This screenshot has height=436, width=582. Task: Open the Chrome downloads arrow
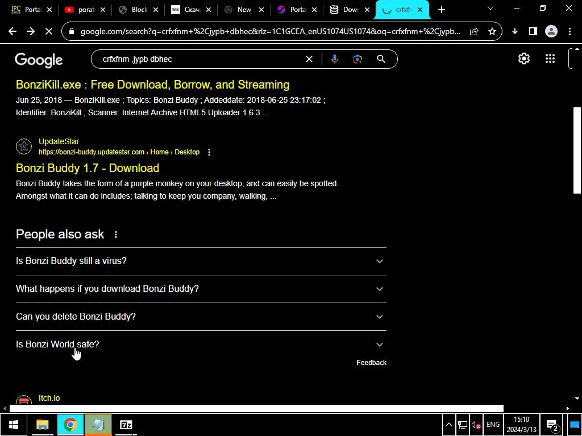coord(515,32)
